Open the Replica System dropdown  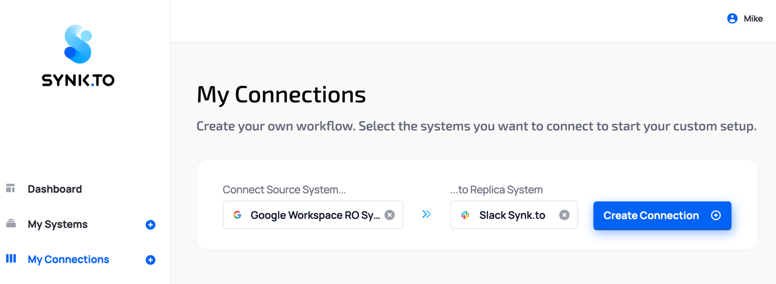pyautogui.click(x=512, y=215)
